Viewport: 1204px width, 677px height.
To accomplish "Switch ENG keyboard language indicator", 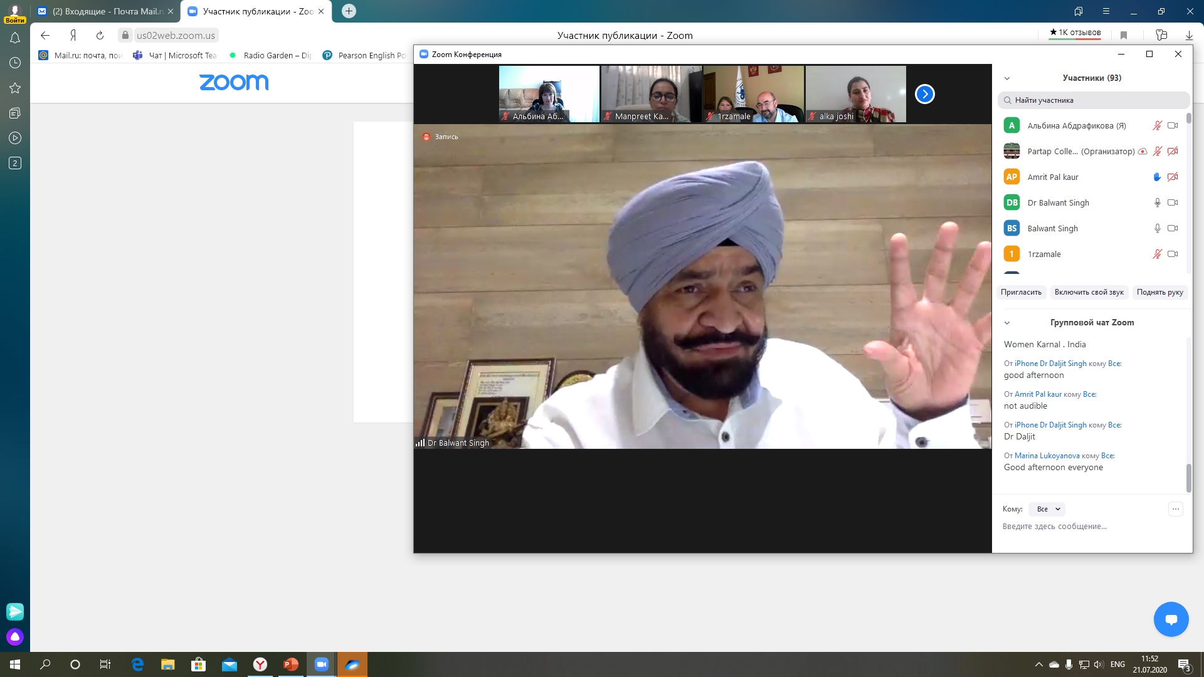I will (1117, 664).
